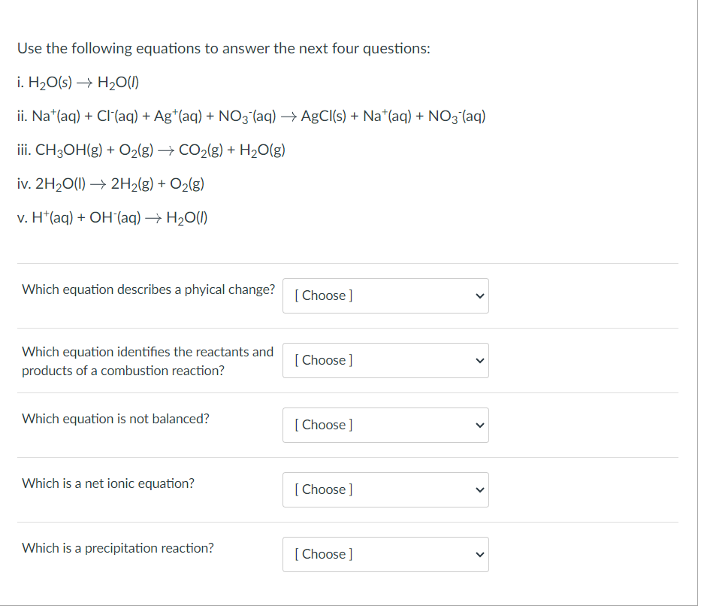Click equation iii showing the CH3OH combustion

point(150,150)
